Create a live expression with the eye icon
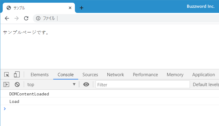 [86, 84]
